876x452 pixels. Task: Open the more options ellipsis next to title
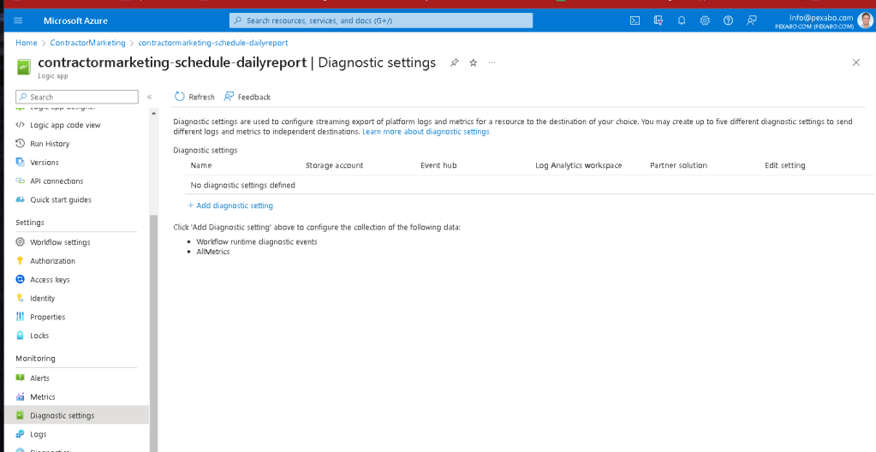[x=492, y=62]
